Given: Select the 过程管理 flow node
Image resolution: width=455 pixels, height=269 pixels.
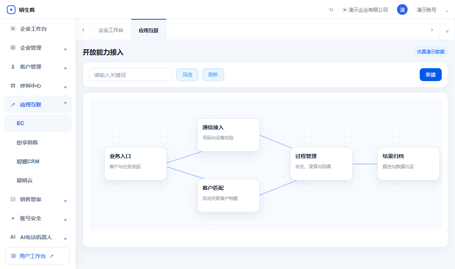Looking at the screenshot, I should pos(322,164).
